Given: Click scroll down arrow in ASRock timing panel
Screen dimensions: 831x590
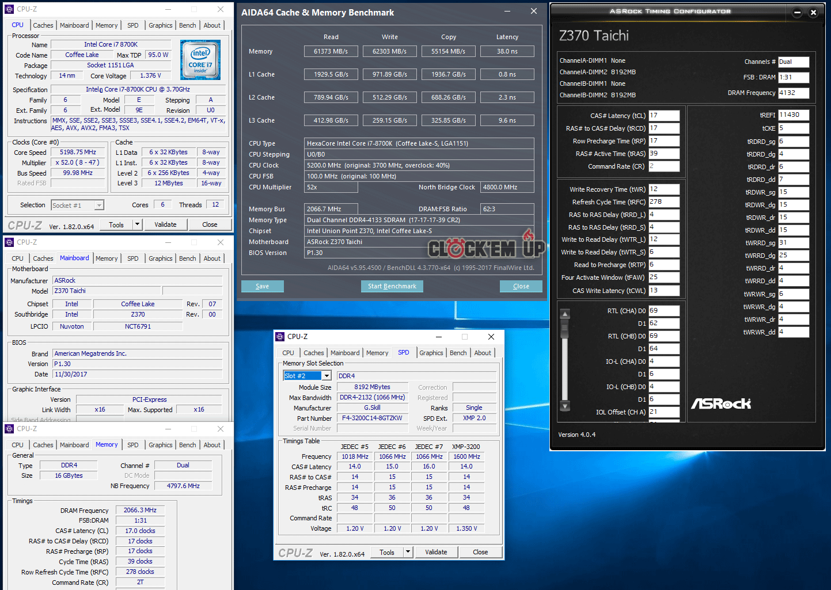Looking at the screenshot, I should 565,406.
